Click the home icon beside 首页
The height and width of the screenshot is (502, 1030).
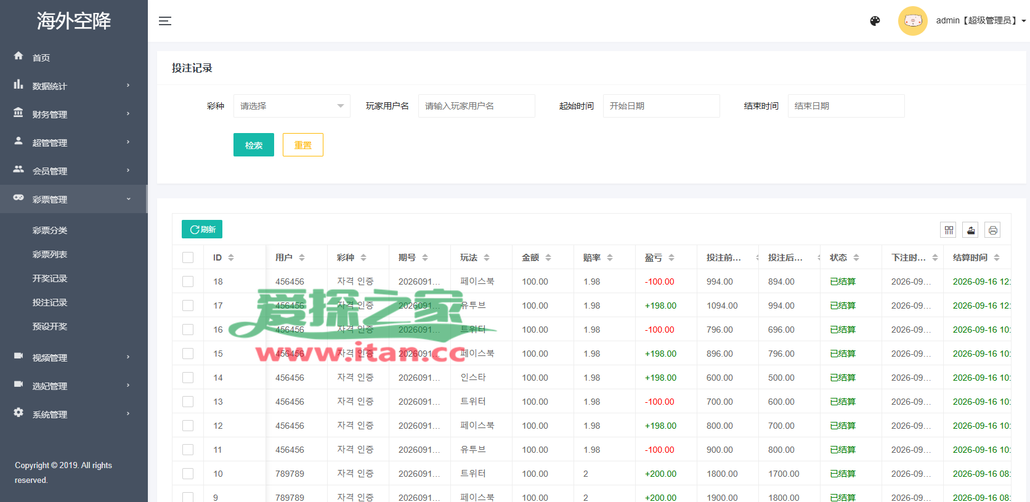(18, 56)
